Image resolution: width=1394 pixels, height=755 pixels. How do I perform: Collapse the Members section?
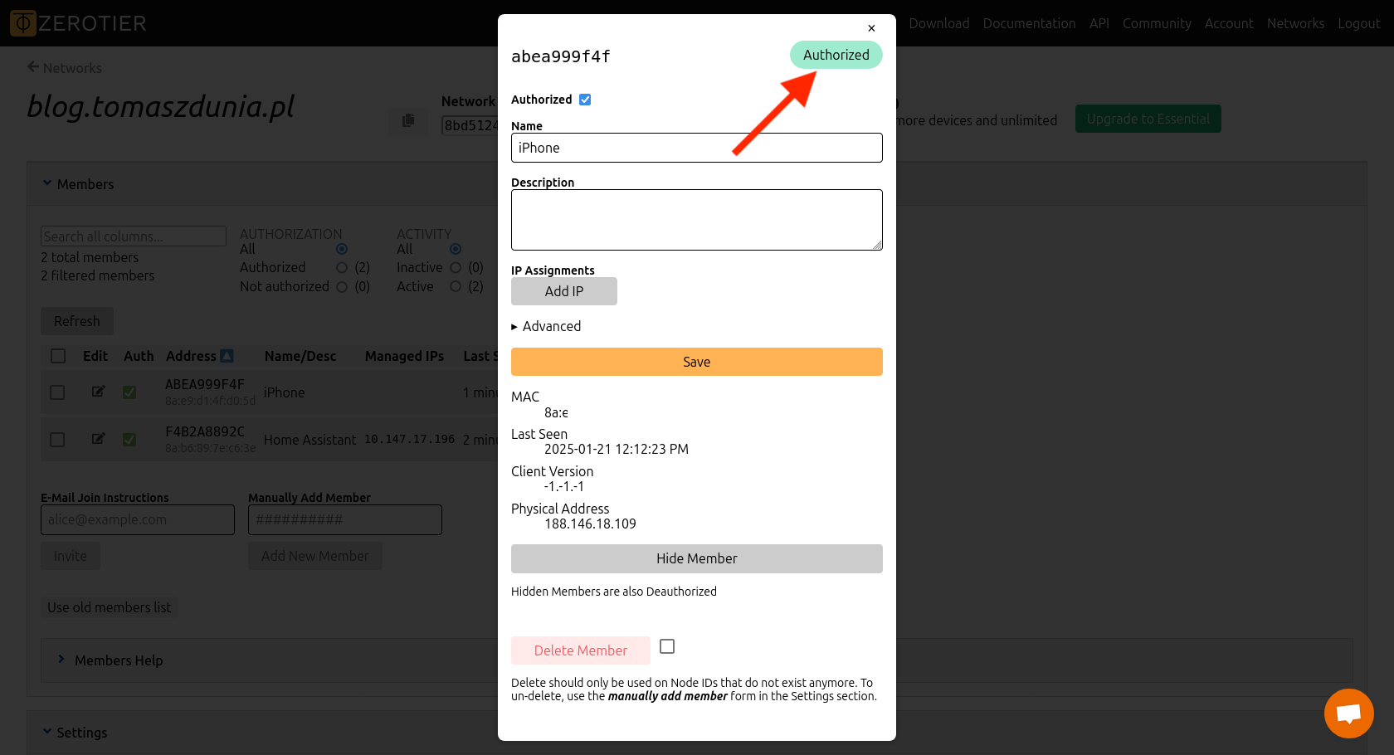click(x=47, y=183)
